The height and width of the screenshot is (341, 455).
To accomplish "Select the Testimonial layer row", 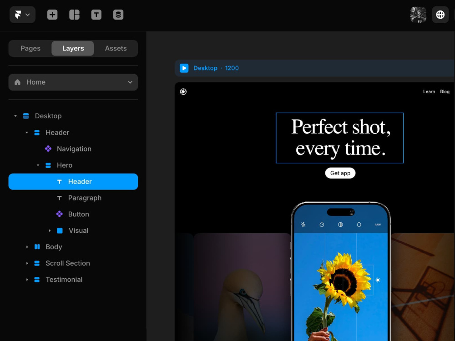I will tap(73, 280).
